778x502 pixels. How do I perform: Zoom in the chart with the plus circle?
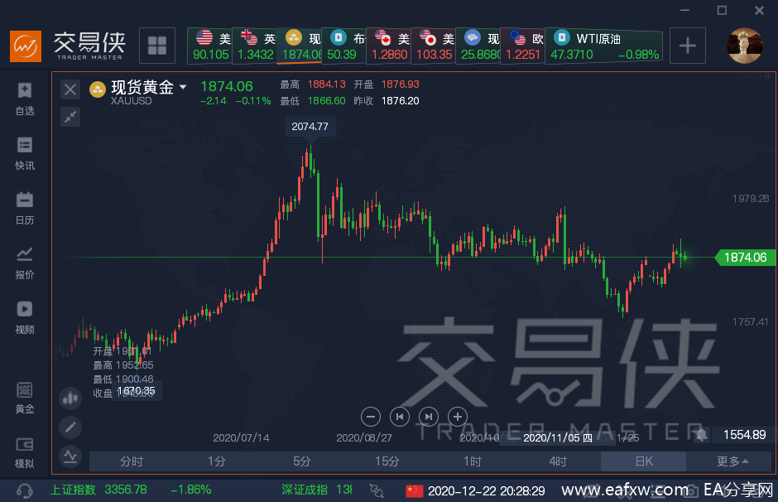(x=458, y=417)
